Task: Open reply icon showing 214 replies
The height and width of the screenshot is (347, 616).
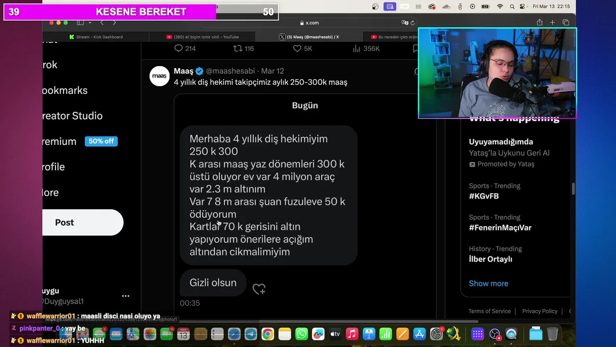Action: [x=178, y=48]
